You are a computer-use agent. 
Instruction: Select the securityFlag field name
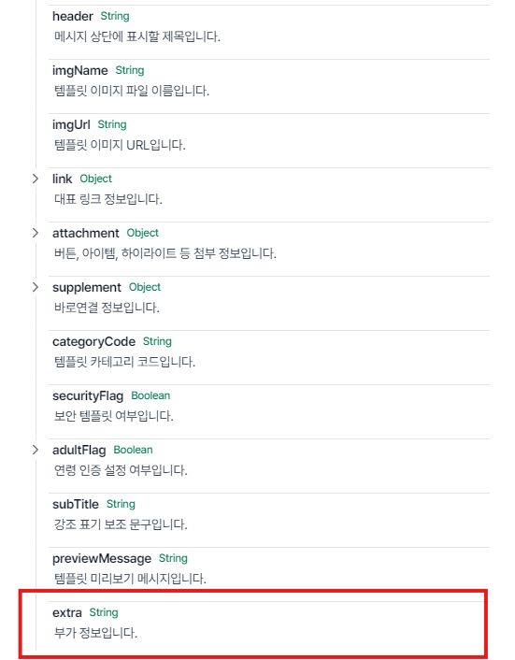pos(88,395)
